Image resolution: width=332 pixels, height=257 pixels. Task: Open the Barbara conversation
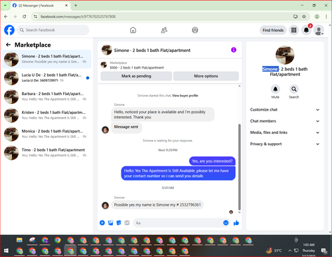tap(46, 97)
